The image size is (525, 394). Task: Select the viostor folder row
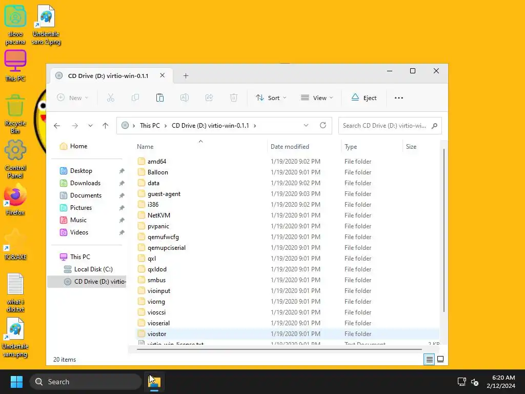(287, 334)
